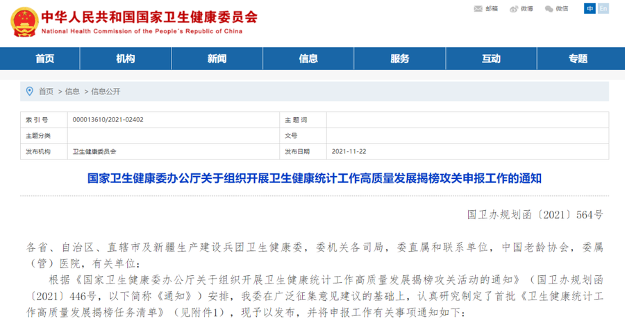This screenshot has width=625, height=321.
Task: Open the 新闻 navigation menu
Action: pyautogui.click(x=217, y=58)
